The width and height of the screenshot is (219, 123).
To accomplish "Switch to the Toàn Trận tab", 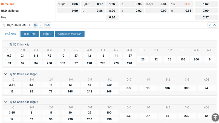I will click(x=29, y=34).
